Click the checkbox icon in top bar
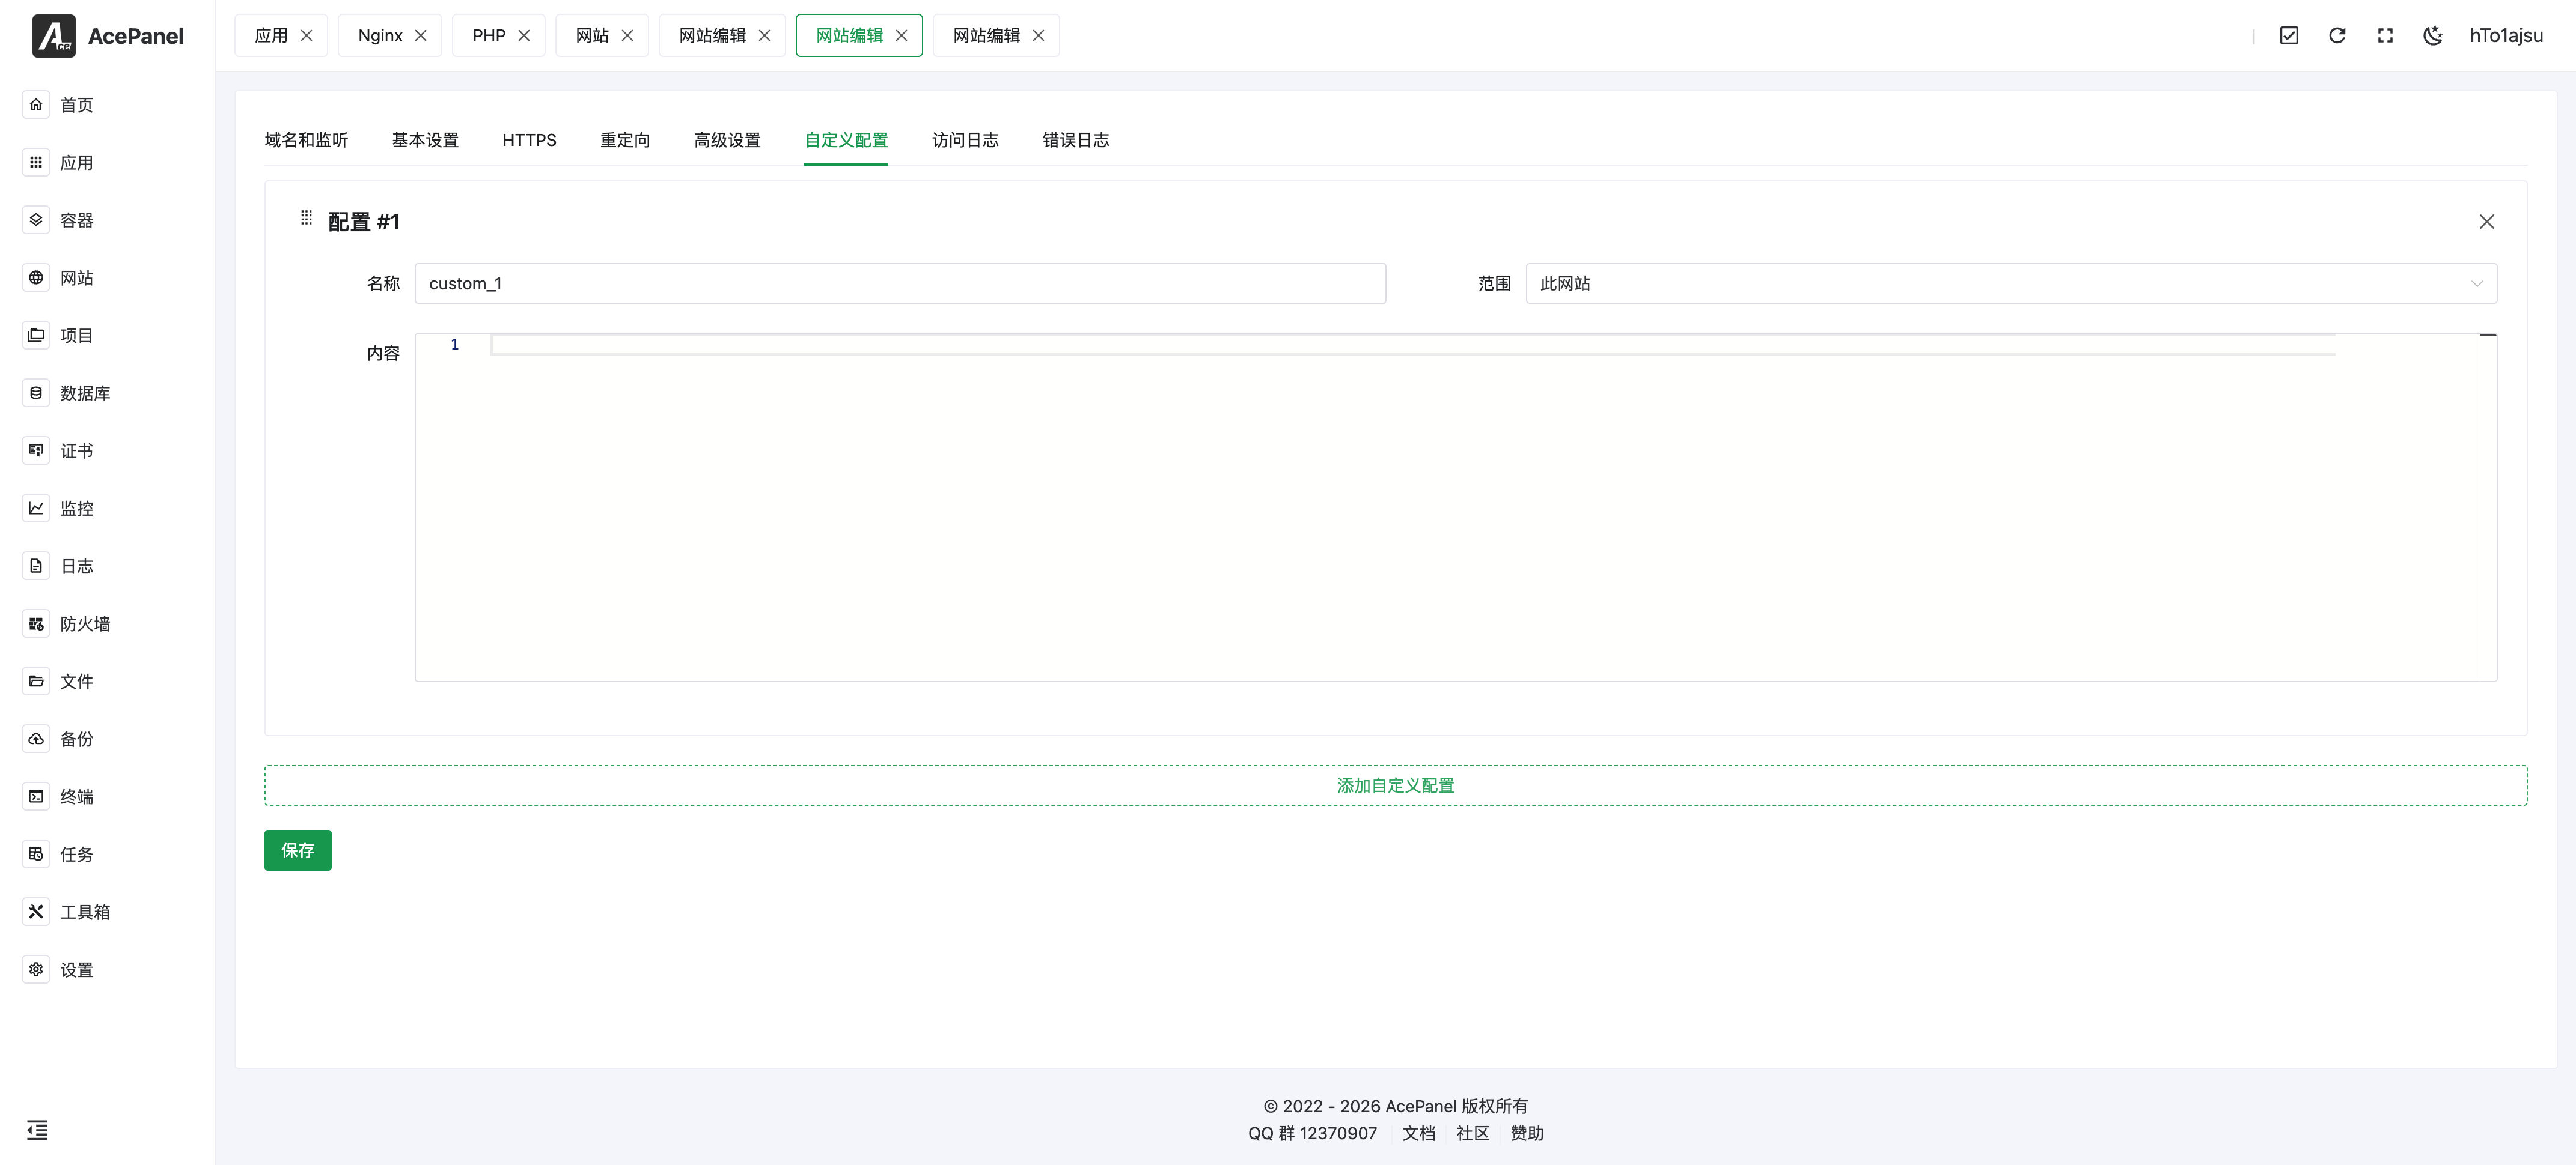Screen dimensions: 2576x1165 (x=2289, y=36)
